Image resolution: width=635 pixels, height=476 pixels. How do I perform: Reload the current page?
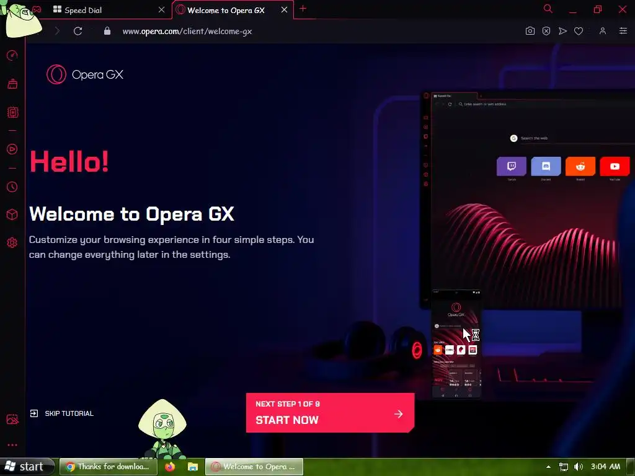coord(78,31)
